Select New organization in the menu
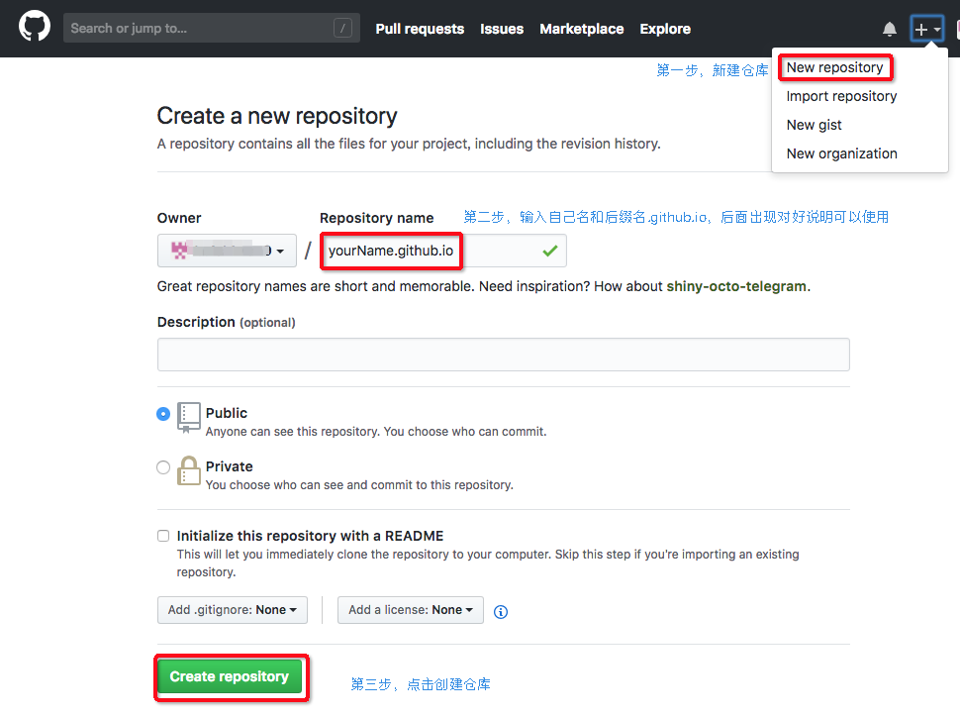The image size is (960, 716). [x=842, y=153]
